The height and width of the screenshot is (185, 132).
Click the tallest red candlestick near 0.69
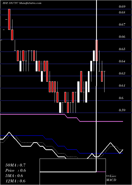(9, 19)
